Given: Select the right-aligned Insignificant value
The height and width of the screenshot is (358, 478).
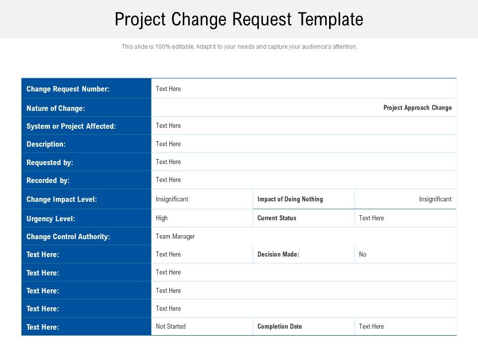Looking at the screenshot, I should click(x=435, y=199).
